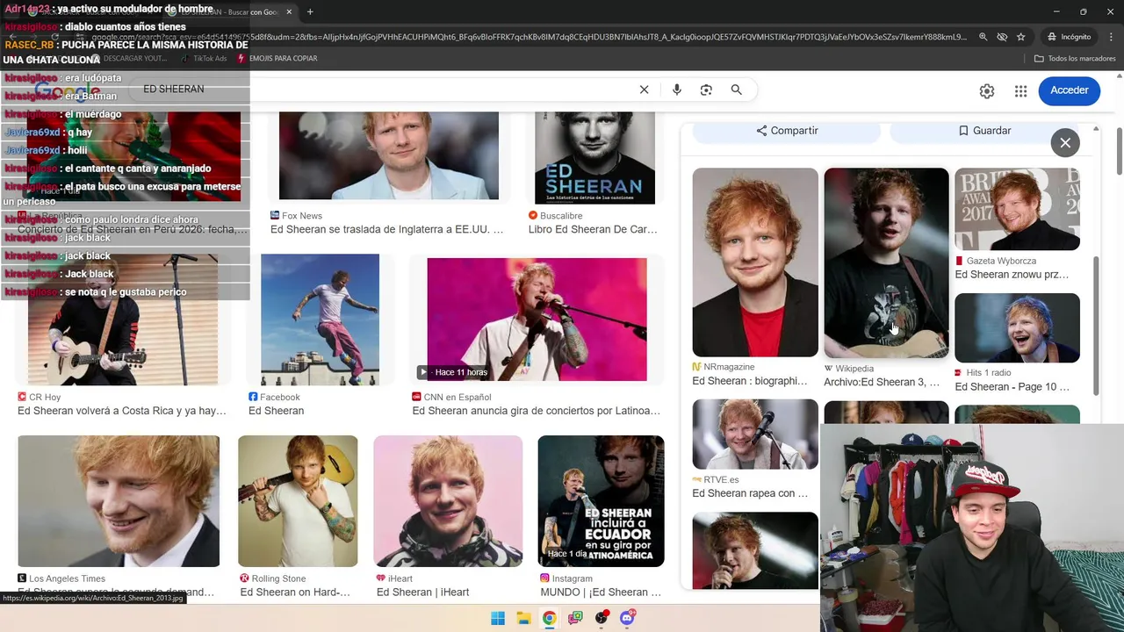
Task: Open the TikTok Ads bookmark
Action: coord(203,59)
